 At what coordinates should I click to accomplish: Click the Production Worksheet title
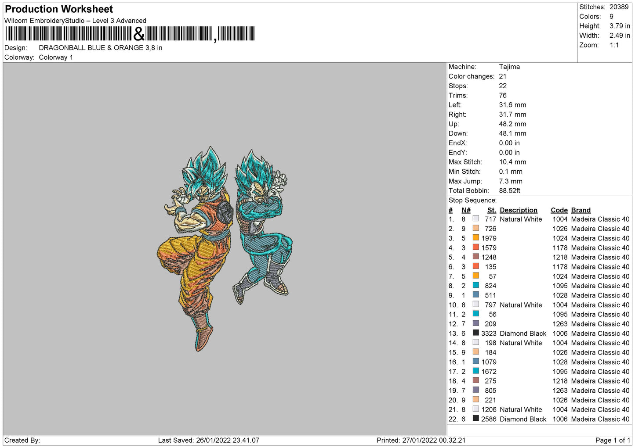point(59,9)
